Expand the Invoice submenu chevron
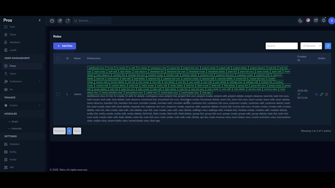The image size is (335, 188). pyautogui.click(x=39, y=106)
